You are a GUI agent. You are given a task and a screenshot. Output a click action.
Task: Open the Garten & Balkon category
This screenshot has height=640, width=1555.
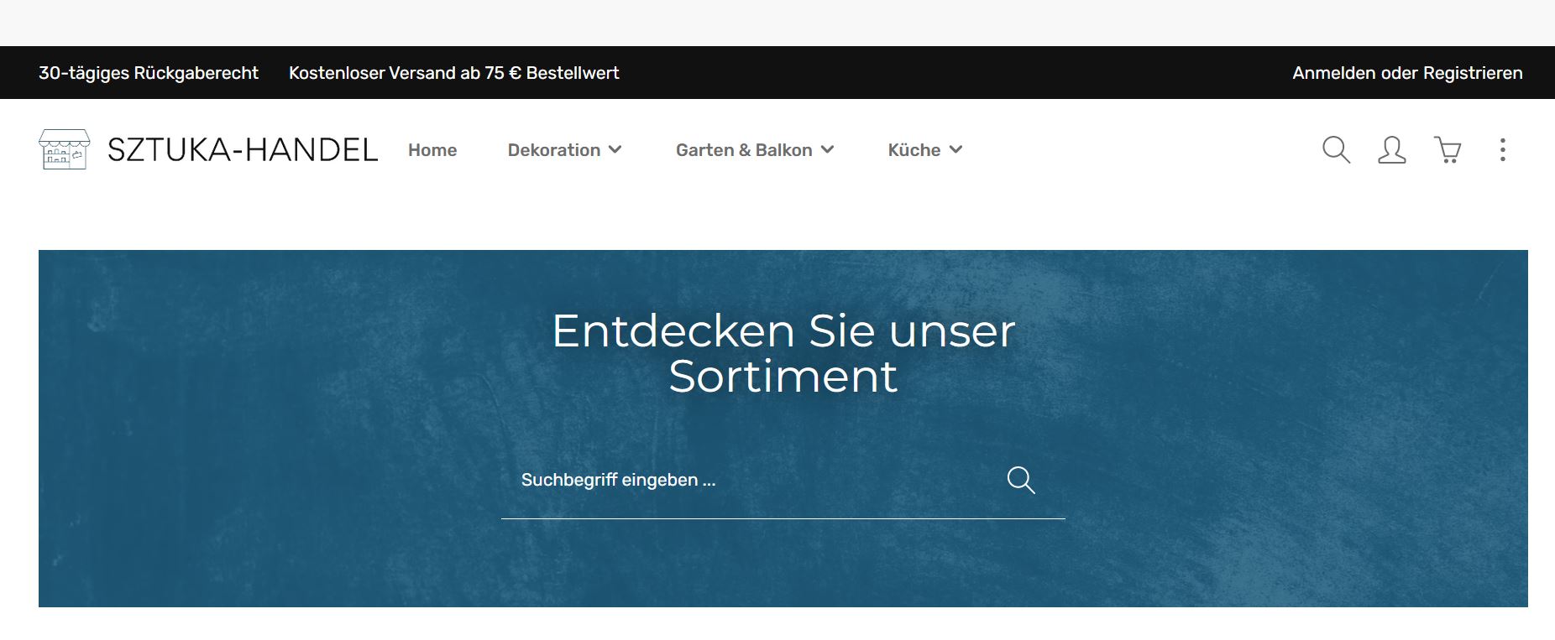tap(743, 150)
